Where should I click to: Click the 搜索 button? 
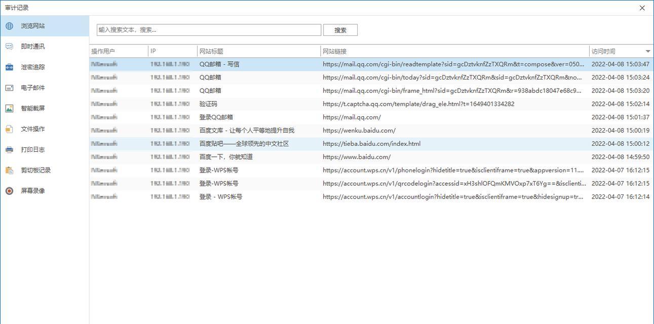[x=340, y=30]
